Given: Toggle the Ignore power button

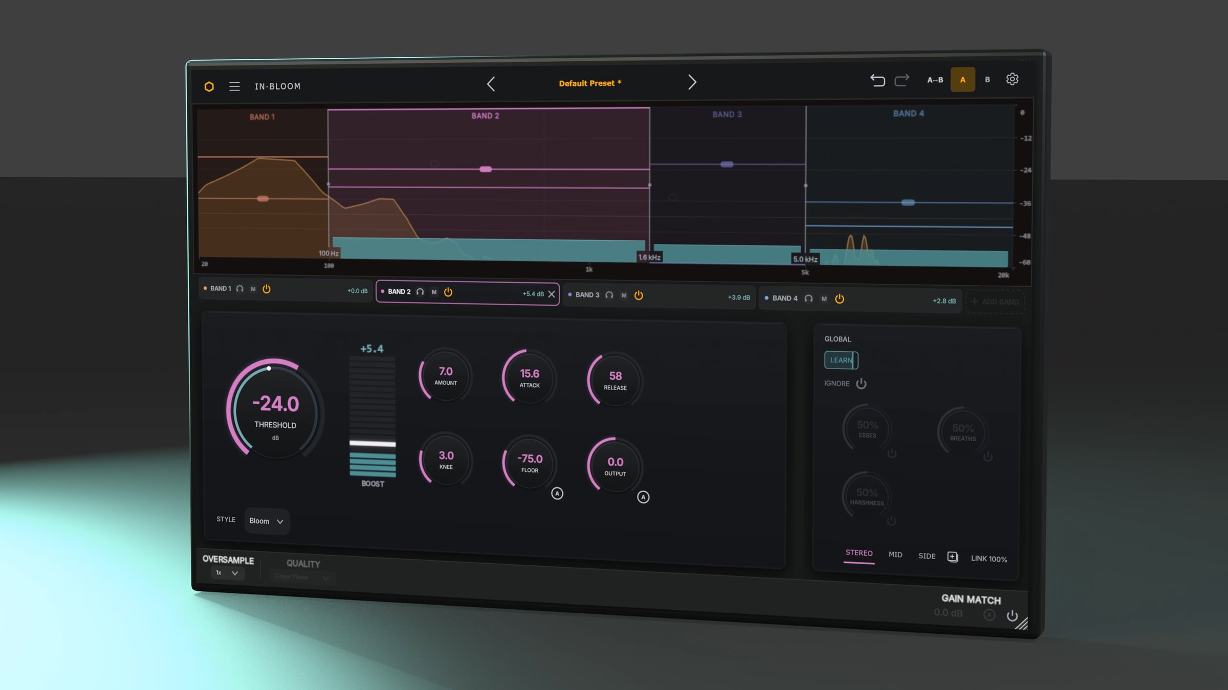Looking at the screenshot, I should 861,383.
